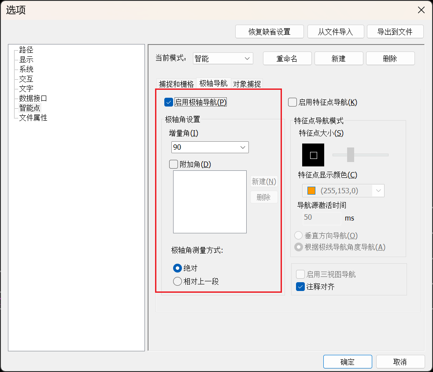Click the orange color swatch (255,153,0)
The image size is (433, 372).
point(311,191)
